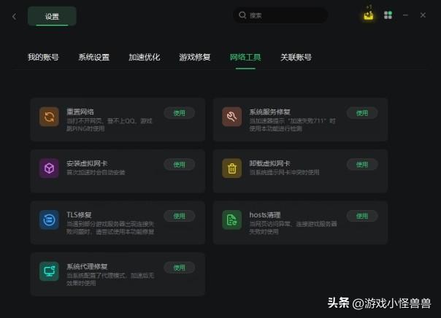Open the 加速优化 tab
Viewport: 441px width, 318px height.
[x=145, y=58]
